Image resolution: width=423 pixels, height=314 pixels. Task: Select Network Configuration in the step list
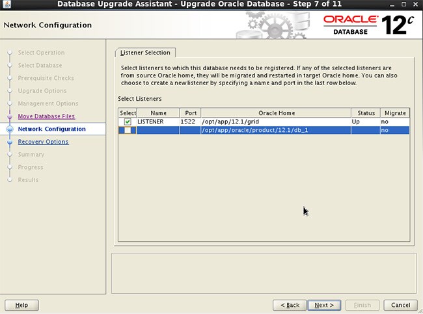52,129
